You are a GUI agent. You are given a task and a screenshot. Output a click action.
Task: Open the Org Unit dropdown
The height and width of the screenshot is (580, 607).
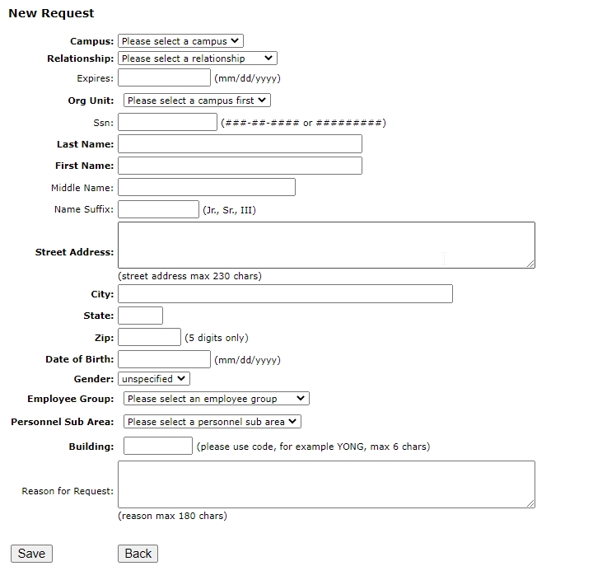[197, 101]
